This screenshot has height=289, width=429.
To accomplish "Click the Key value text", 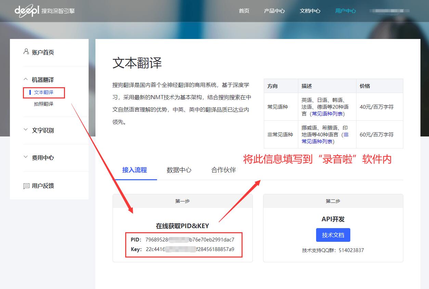I will (190, 249).
